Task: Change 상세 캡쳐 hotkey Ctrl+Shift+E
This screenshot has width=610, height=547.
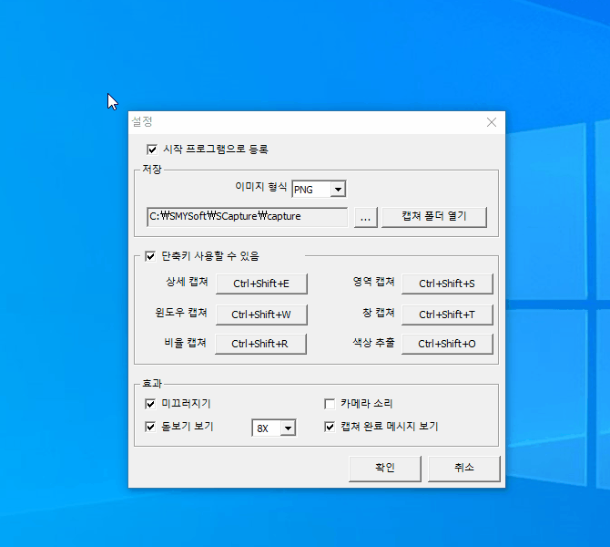Action: tap(261, 284)
